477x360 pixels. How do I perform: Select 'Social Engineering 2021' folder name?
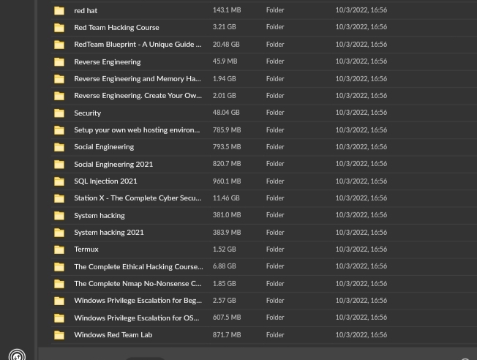pyautogui.click(x=113, y=165)
